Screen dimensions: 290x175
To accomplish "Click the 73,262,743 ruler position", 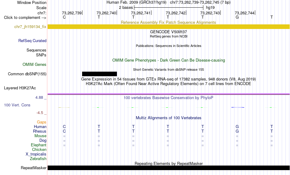I will (210, 13).
